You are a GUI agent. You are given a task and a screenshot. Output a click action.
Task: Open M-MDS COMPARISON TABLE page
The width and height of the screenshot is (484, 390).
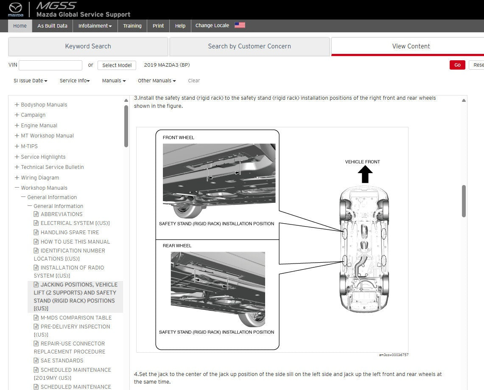[76, 317]
